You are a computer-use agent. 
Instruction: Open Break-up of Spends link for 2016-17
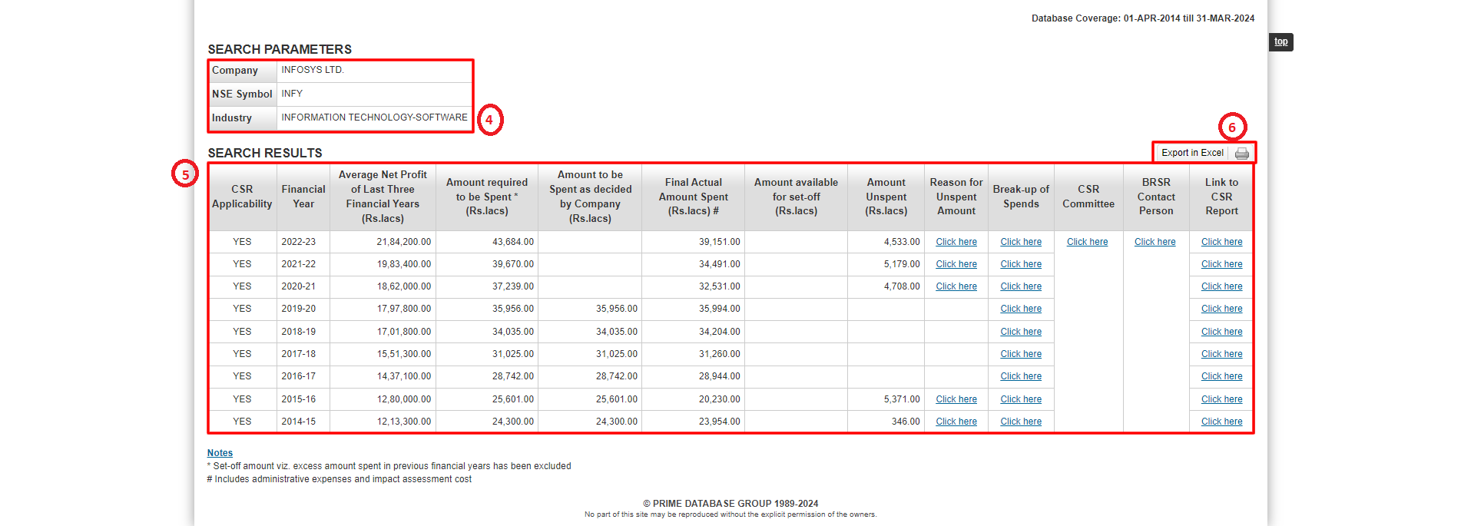click(x=1021, y=376)
